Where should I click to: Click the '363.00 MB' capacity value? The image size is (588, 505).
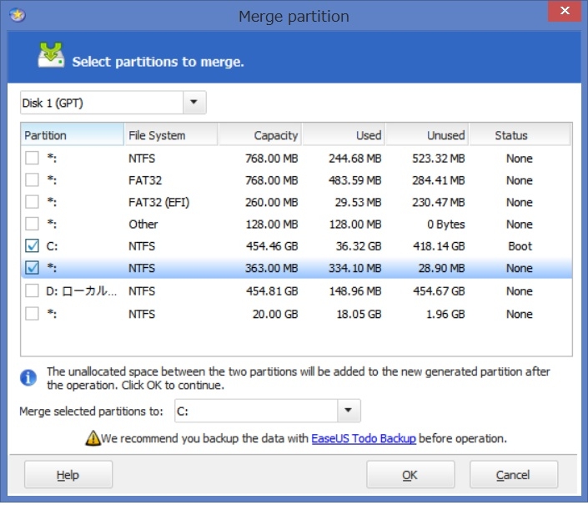272,268
